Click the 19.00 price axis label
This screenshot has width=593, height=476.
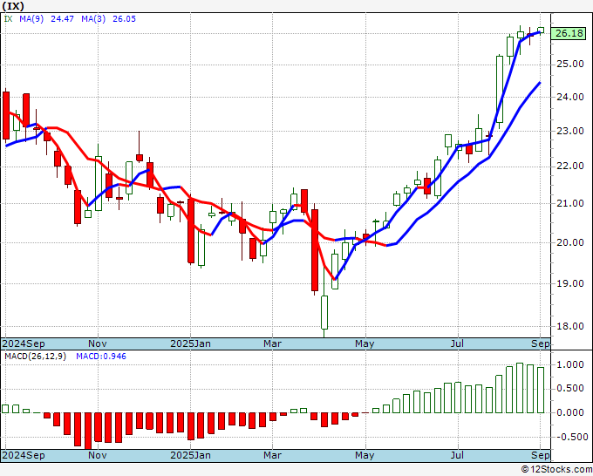570,283
